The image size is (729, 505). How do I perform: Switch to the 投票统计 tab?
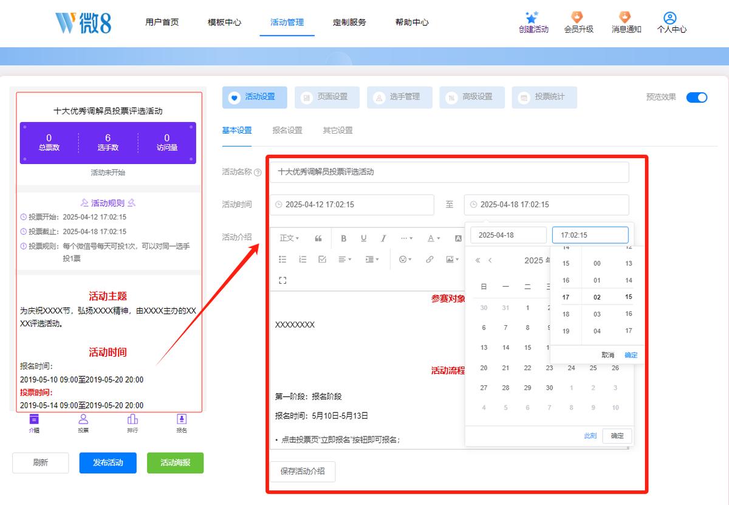(544, 97)
